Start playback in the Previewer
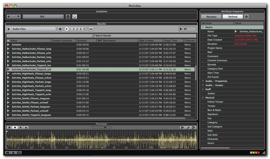 [10, 127]
